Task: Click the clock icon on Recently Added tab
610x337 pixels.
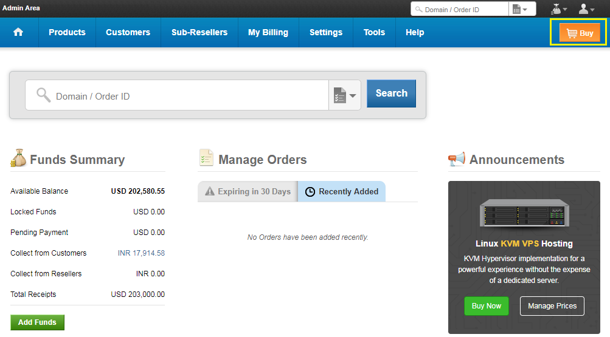Action: (x=310, y=192)
